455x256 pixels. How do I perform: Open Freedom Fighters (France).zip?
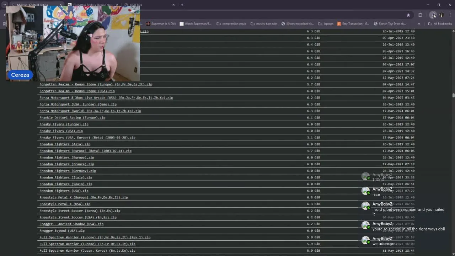pos(66,164)
